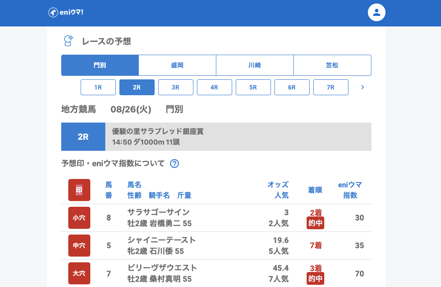Viewport: 441px width, 287px height.
Task: Click the 的中 badge for サラサゴーサイン
Action: (315, 223)
